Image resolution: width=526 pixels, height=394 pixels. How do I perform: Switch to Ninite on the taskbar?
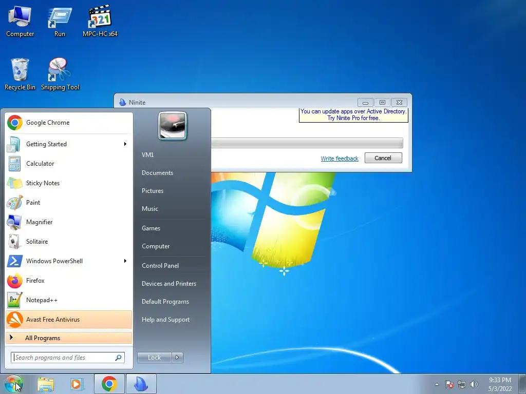tap(141, 384)
